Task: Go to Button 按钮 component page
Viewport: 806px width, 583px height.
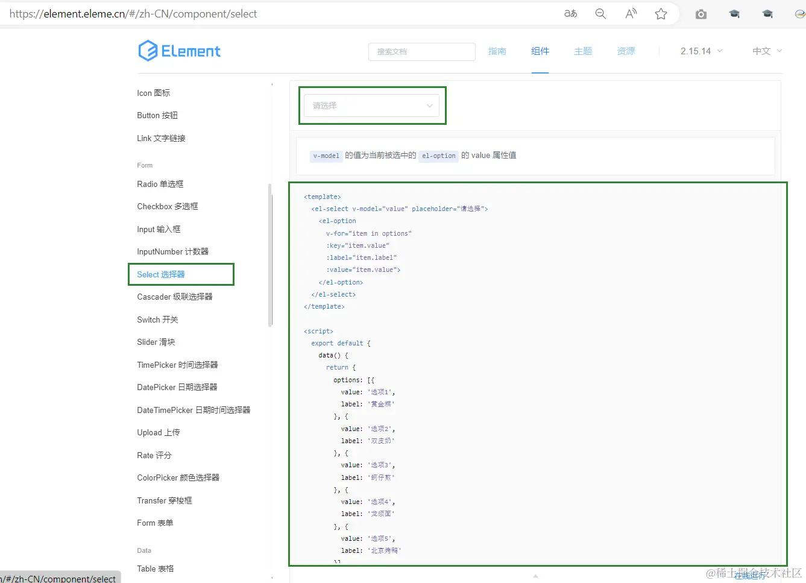Action: (x=157, y=115)
